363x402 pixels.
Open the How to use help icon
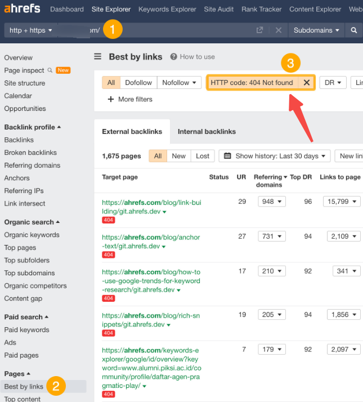[174, 57]
